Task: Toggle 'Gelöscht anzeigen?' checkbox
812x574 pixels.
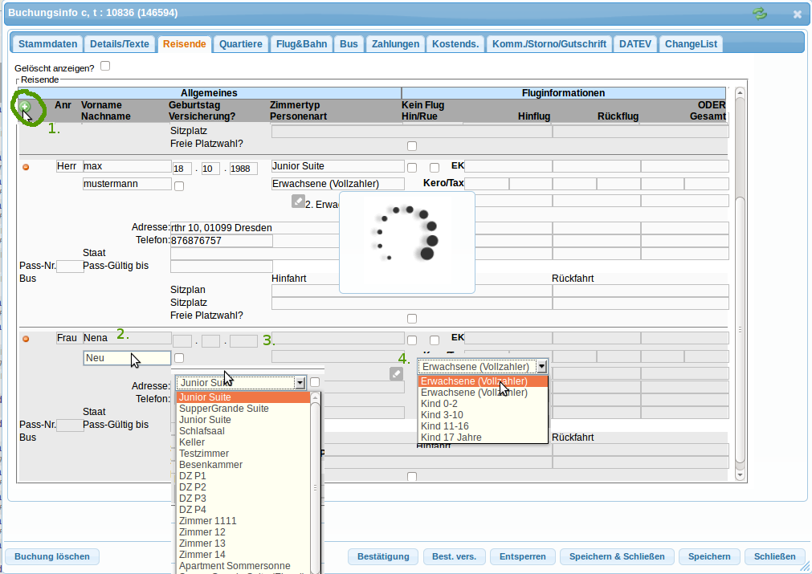Action: click(104, 67)
